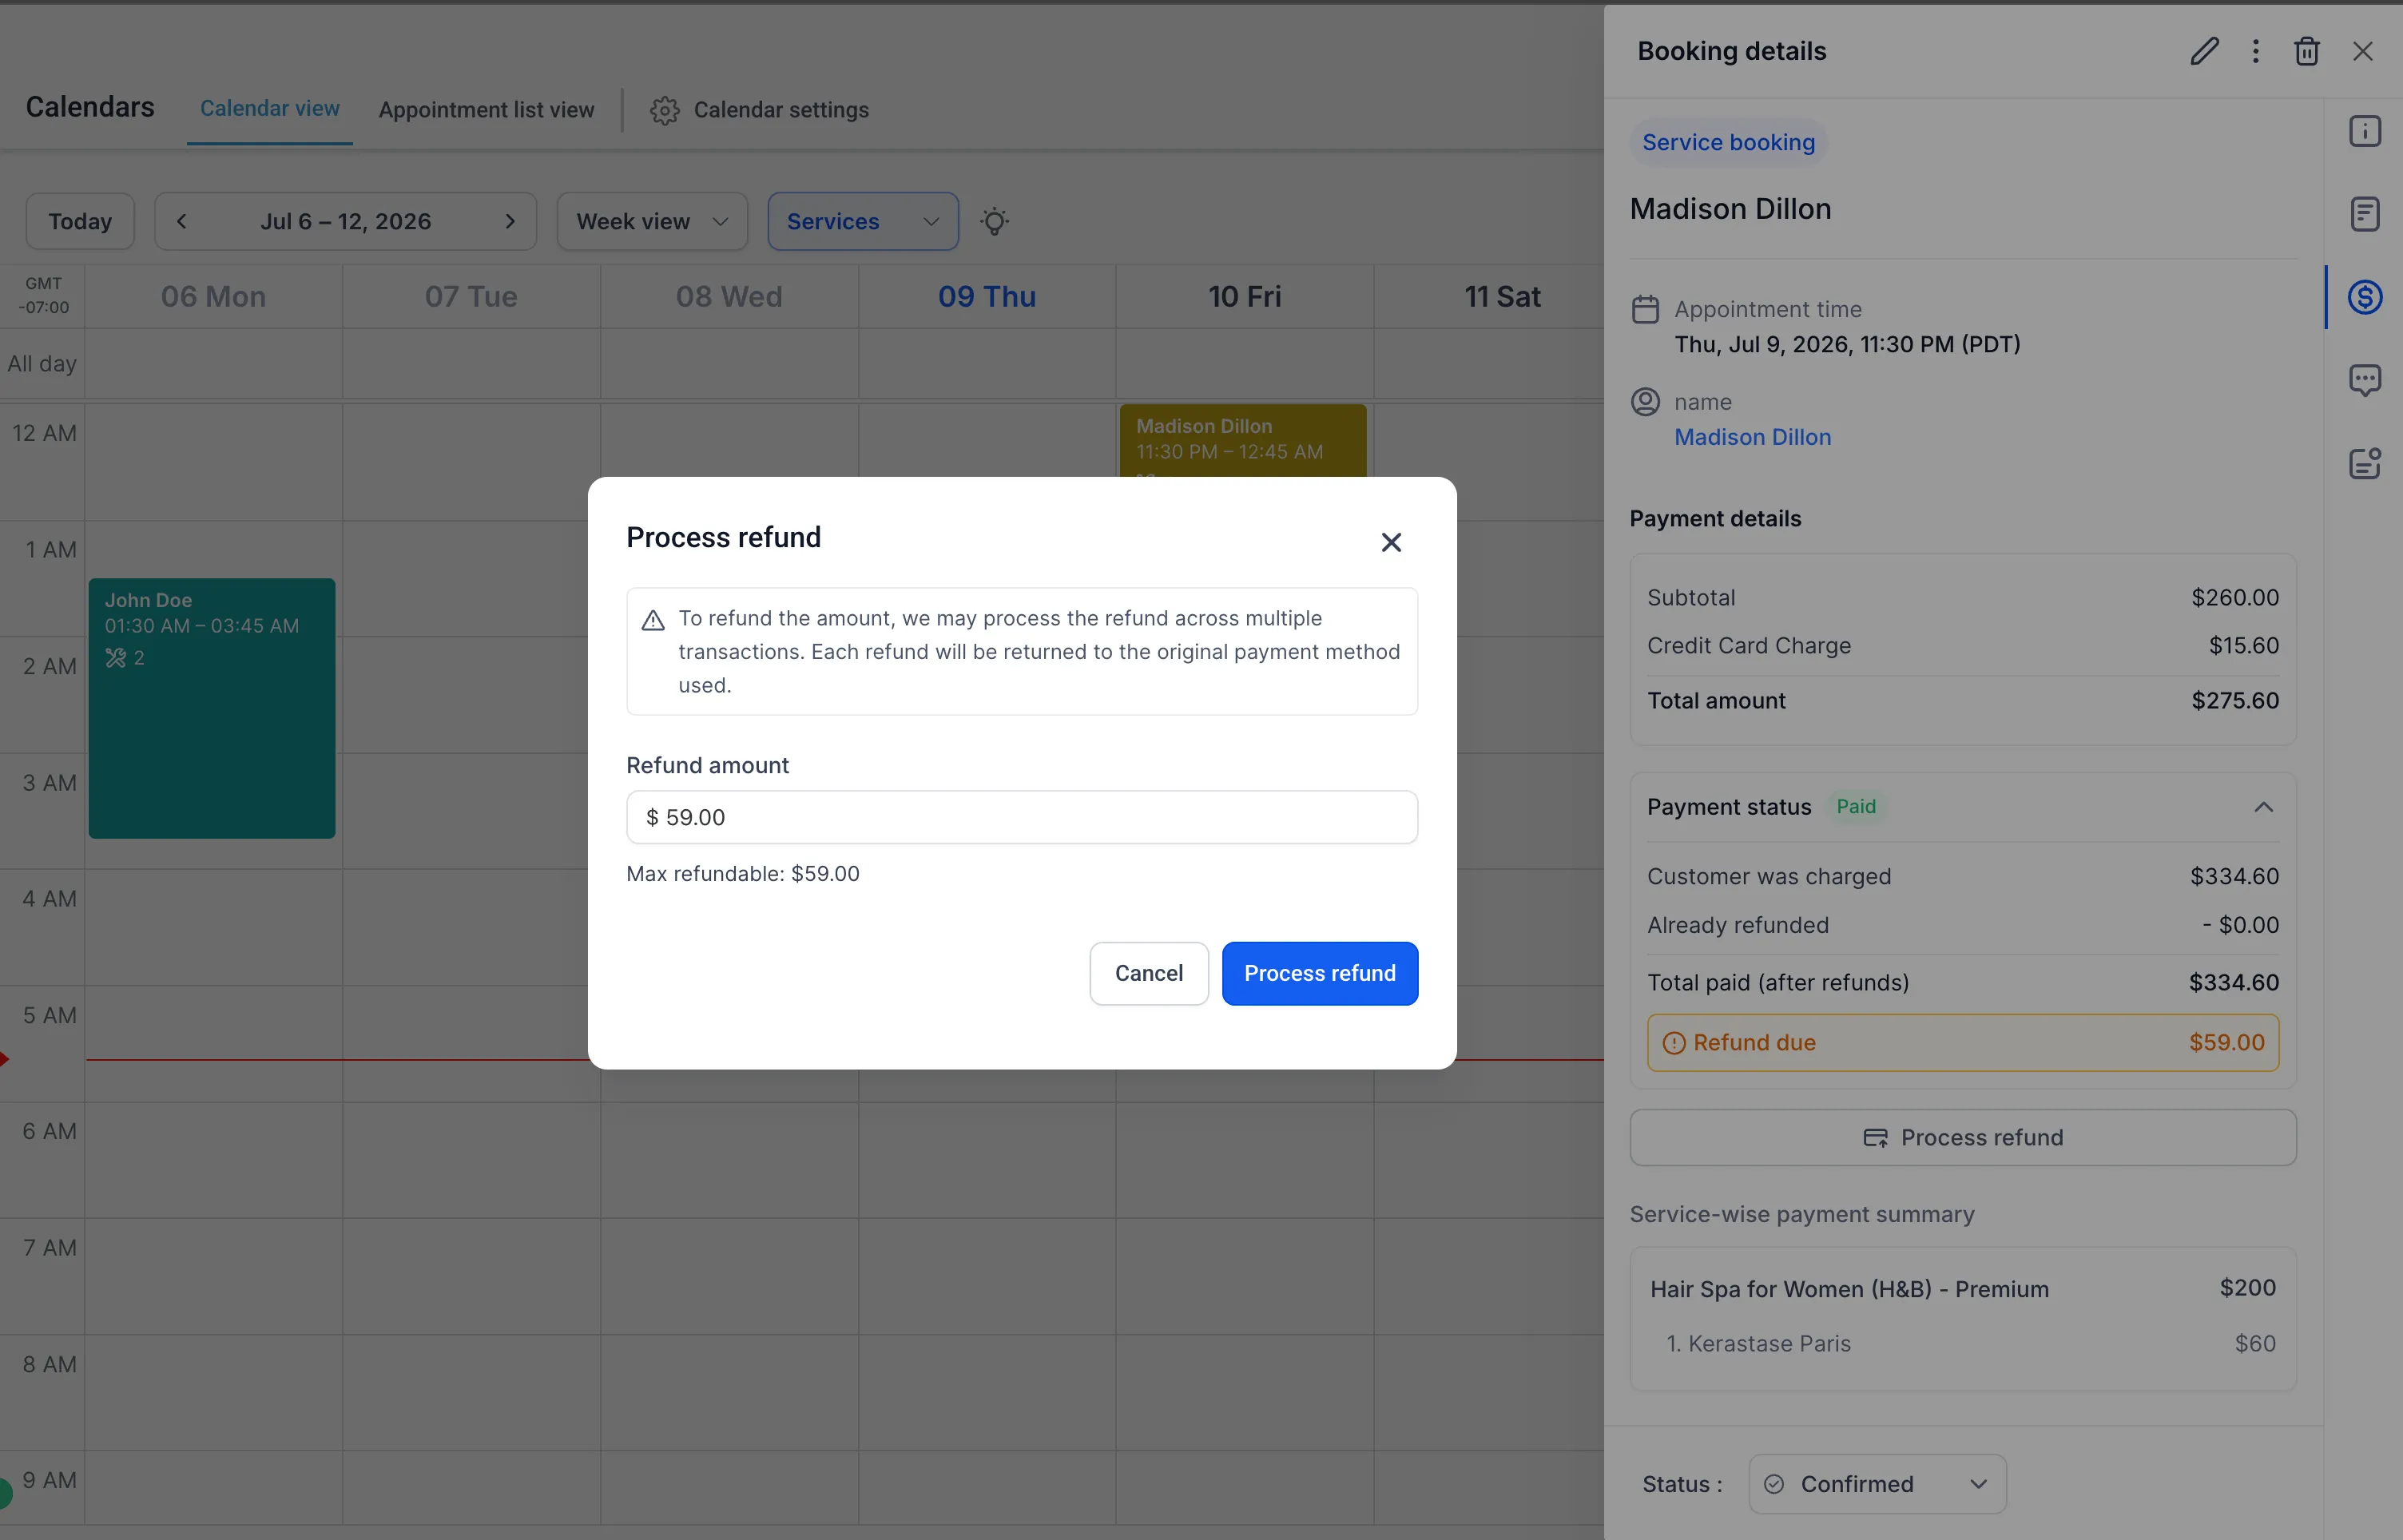Image resolution: width=2403 pixels, height=1540 pixels.
Task: Open Madison Dillon contact link
Action: pyautogui.click(x=1752, y=437)
